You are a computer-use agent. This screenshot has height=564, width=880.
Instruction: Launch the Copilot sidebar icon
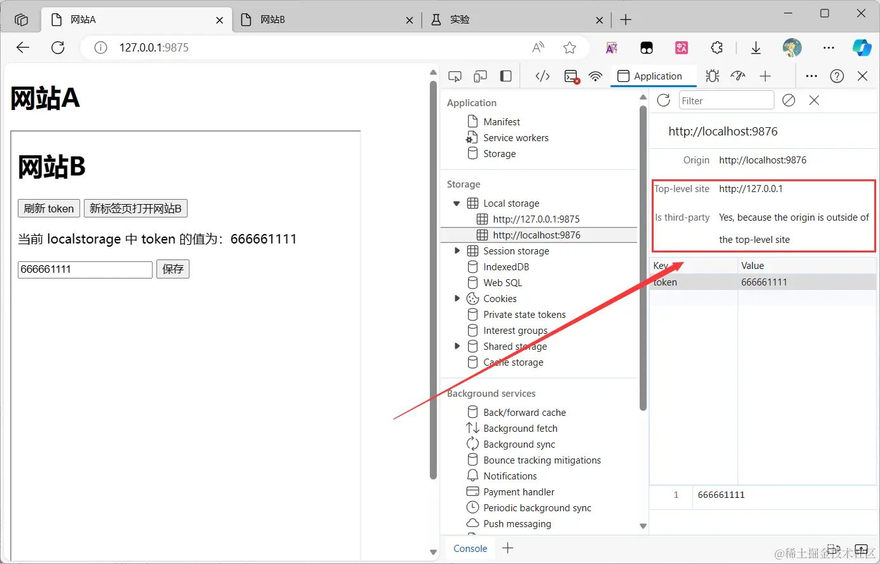(x=862, y=48)
